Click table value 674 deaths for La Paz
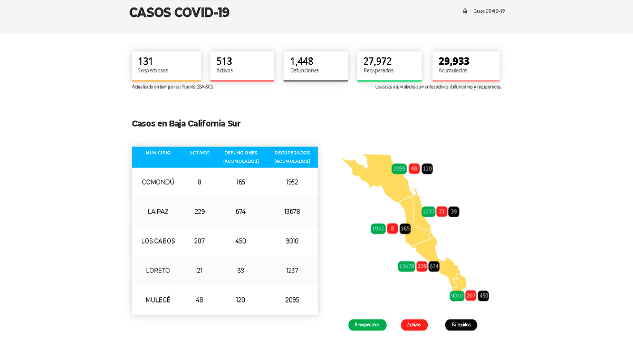 click(x=241, y=211)
